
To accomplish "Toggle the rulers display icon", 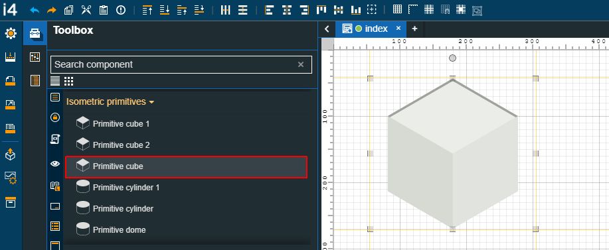I will (413, 10).
